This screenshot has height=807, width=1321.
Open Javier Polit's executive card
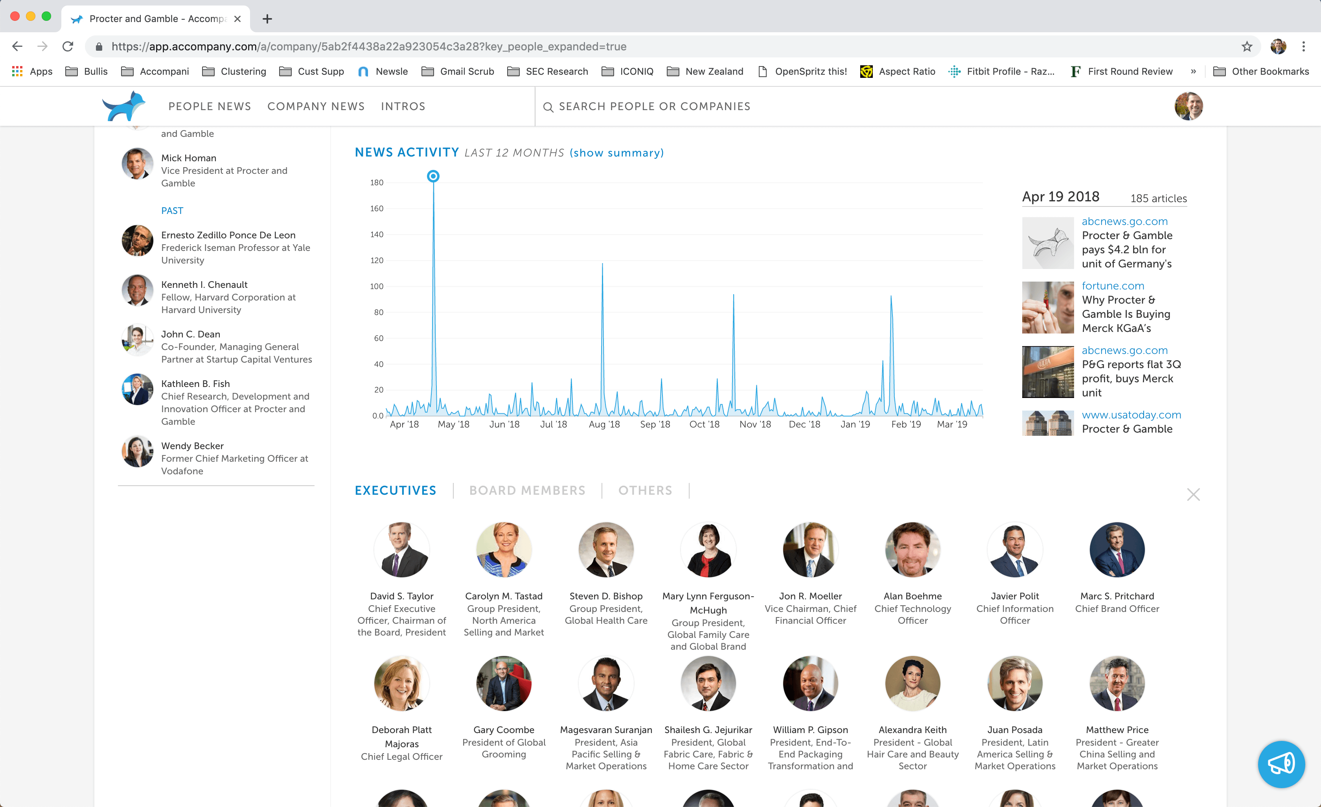[1014, 574]
